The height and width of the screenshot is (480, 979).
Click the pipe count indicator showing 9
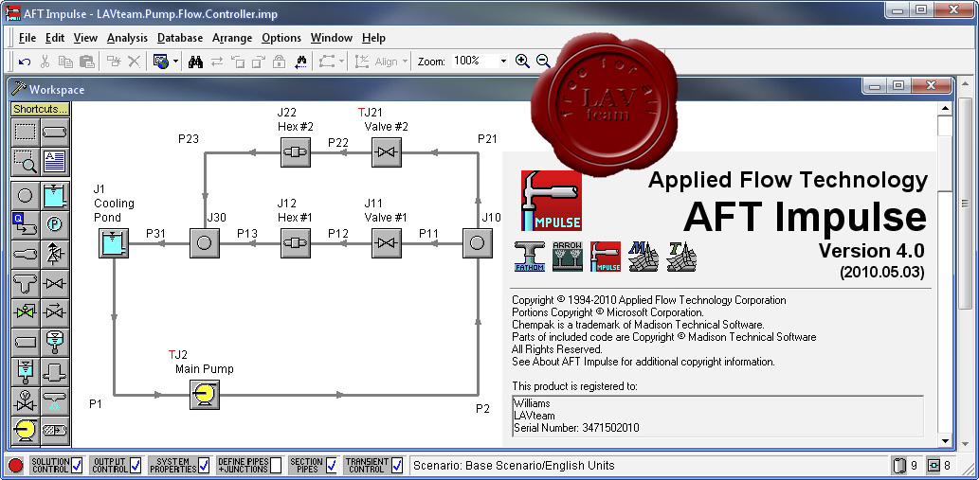pos(906,465)
